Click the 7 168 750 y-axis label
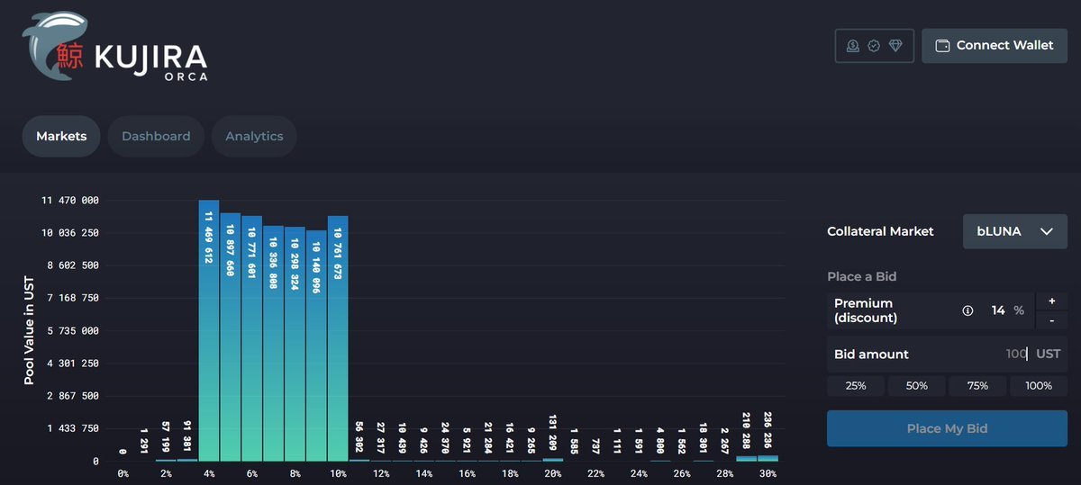This screenshot has width=1081, height=485. pos(74,298)
